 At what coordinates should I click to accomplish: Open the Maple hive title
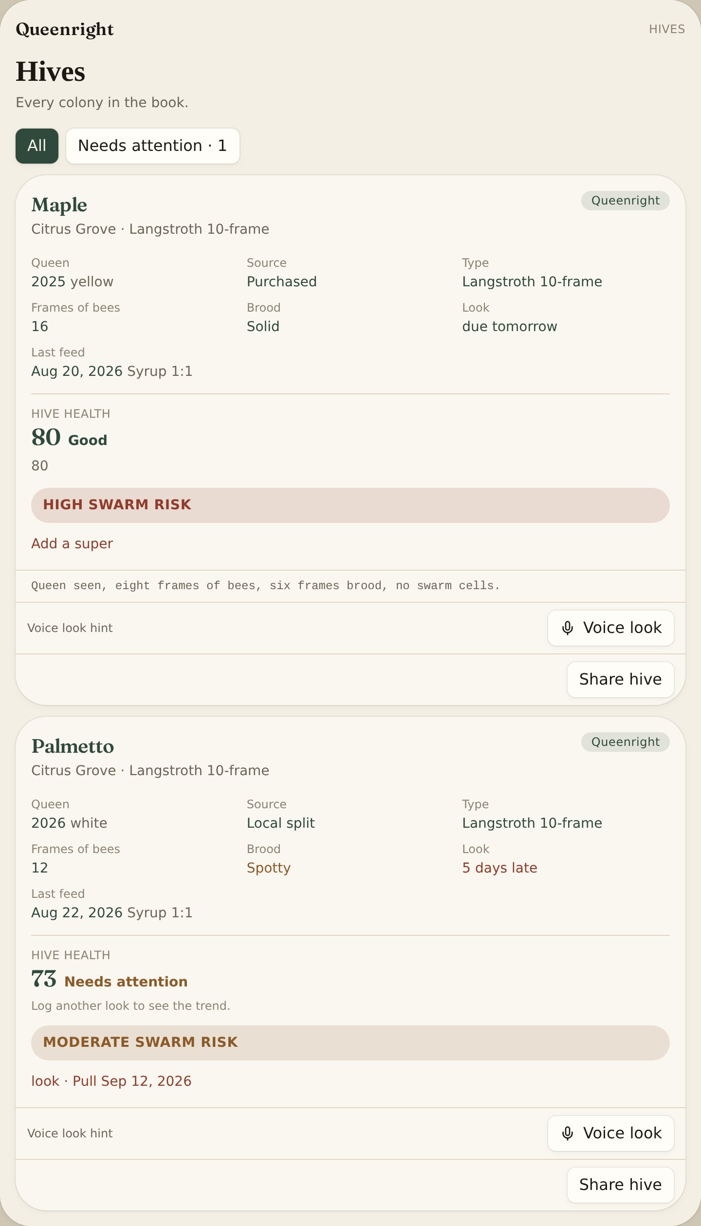(59, 205)
